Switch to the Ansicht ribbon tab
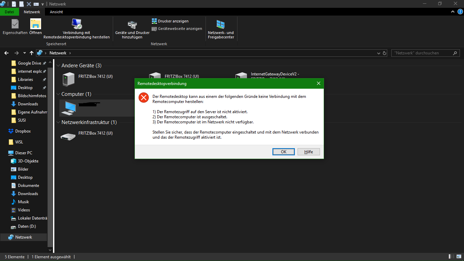The image size is (464, 261). pyautogui.click(x=56, y=12)
